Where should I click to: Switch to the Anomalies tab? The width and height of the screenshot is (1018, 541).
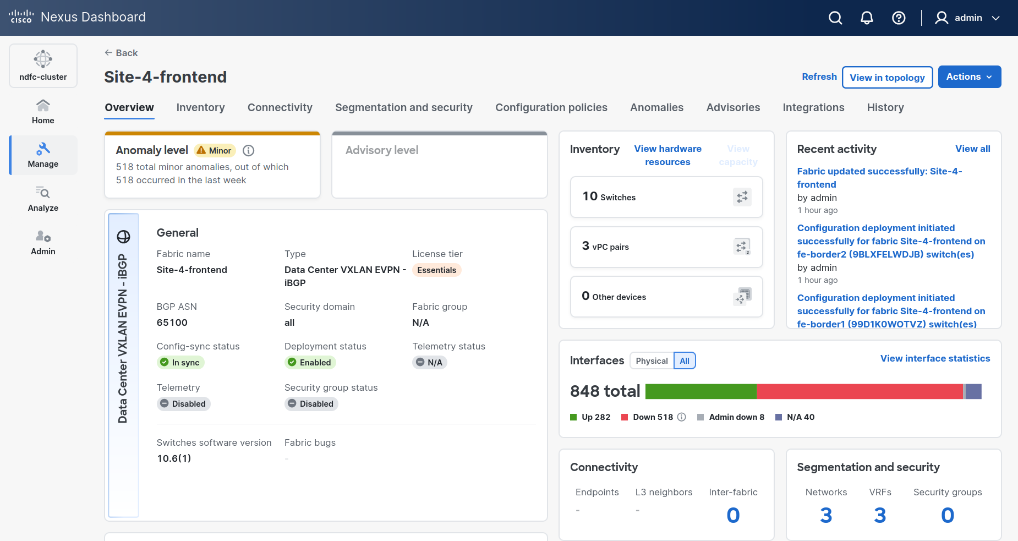[x=657, y=107]
